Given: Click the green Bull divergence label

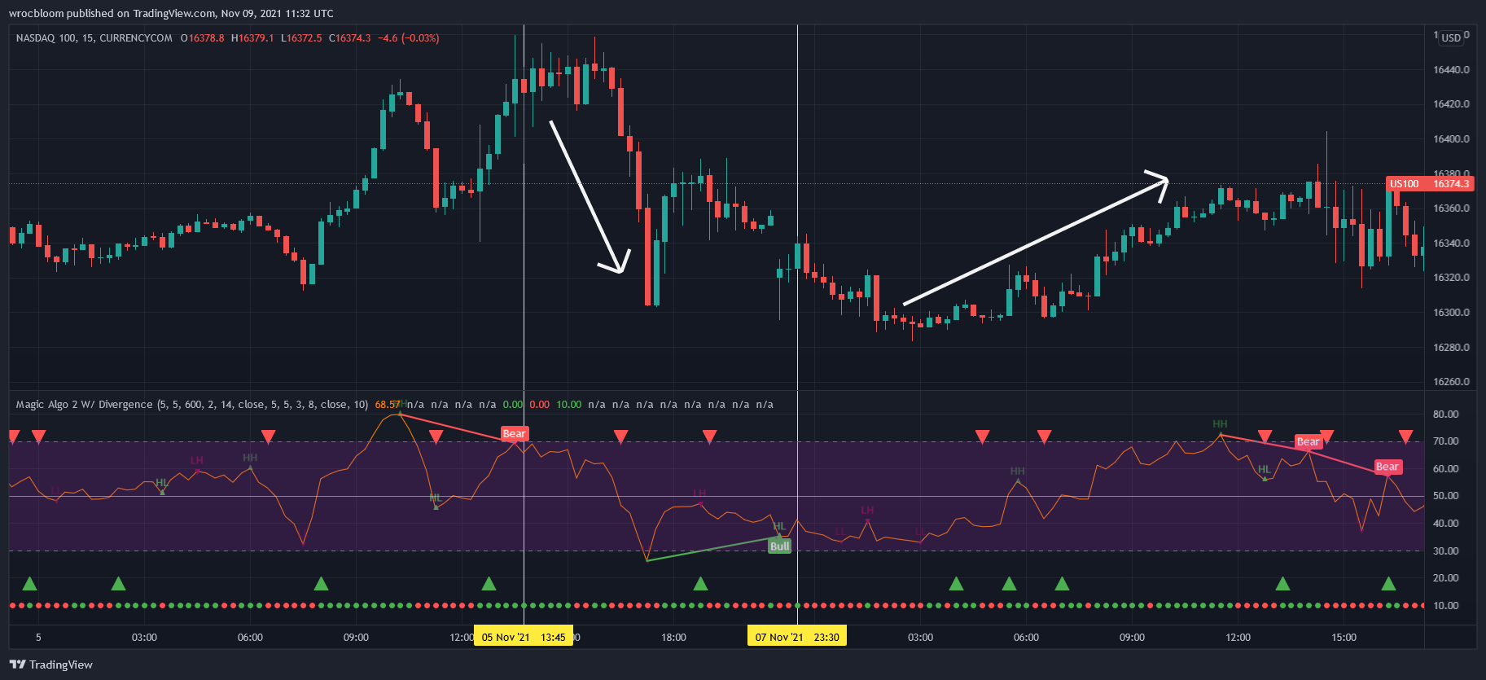Looking at the screenshot, I should click(x=779, y=546).
